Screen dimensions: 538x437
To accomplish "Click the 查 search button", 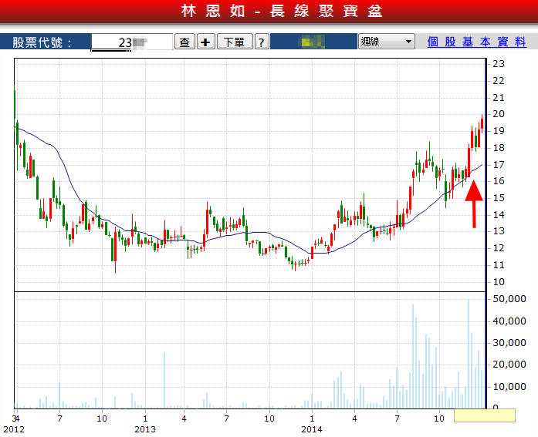I will [185, 42].
